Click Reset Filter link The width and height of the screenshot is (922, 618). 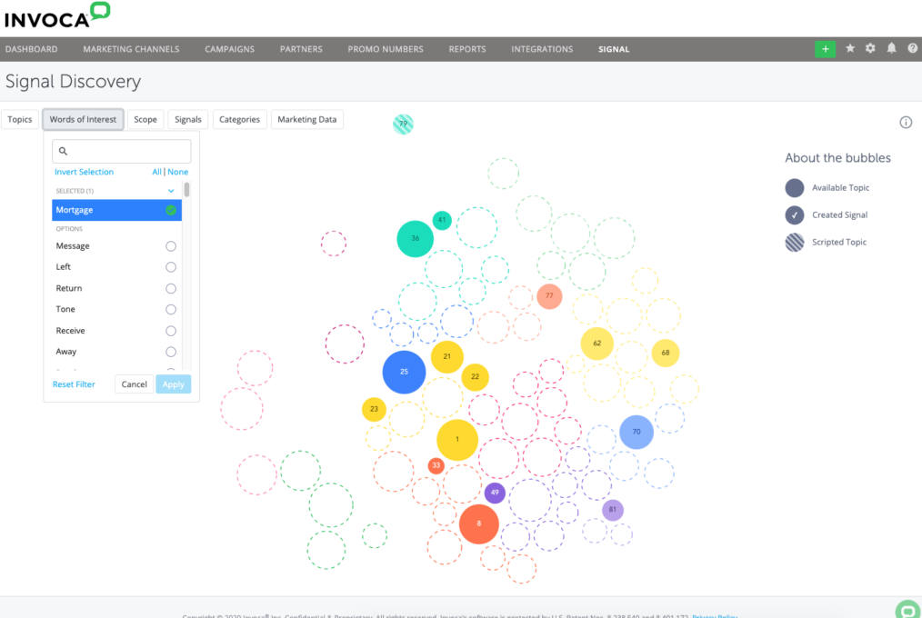(x=74, y=384)
